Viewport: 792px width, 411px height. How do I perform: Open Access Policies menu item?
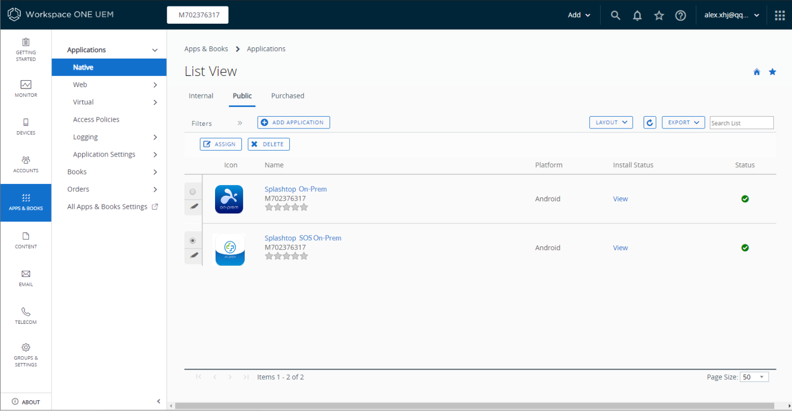pos(96,119)
